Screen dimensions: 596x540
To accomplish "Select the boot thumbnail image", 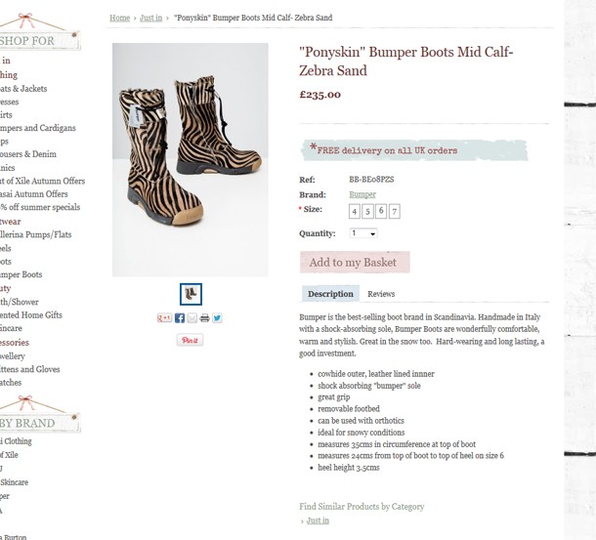I will click(x=191, y=294).
